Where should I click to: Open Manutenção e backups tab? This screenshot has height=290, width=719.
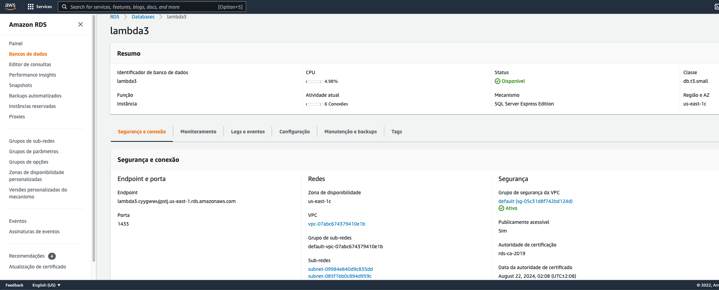tap(350, 132)
